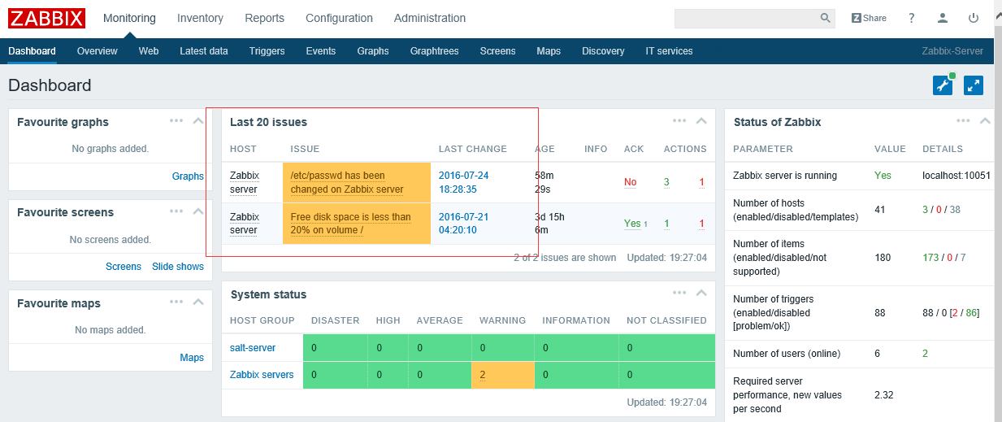Click the sign out power icon
The height and width of the screenshot is (422, 1002).
pos(974,18)
